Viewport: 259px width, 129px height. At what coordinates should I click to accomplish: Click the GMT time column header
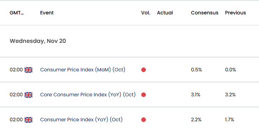click(x=17, y=13)
